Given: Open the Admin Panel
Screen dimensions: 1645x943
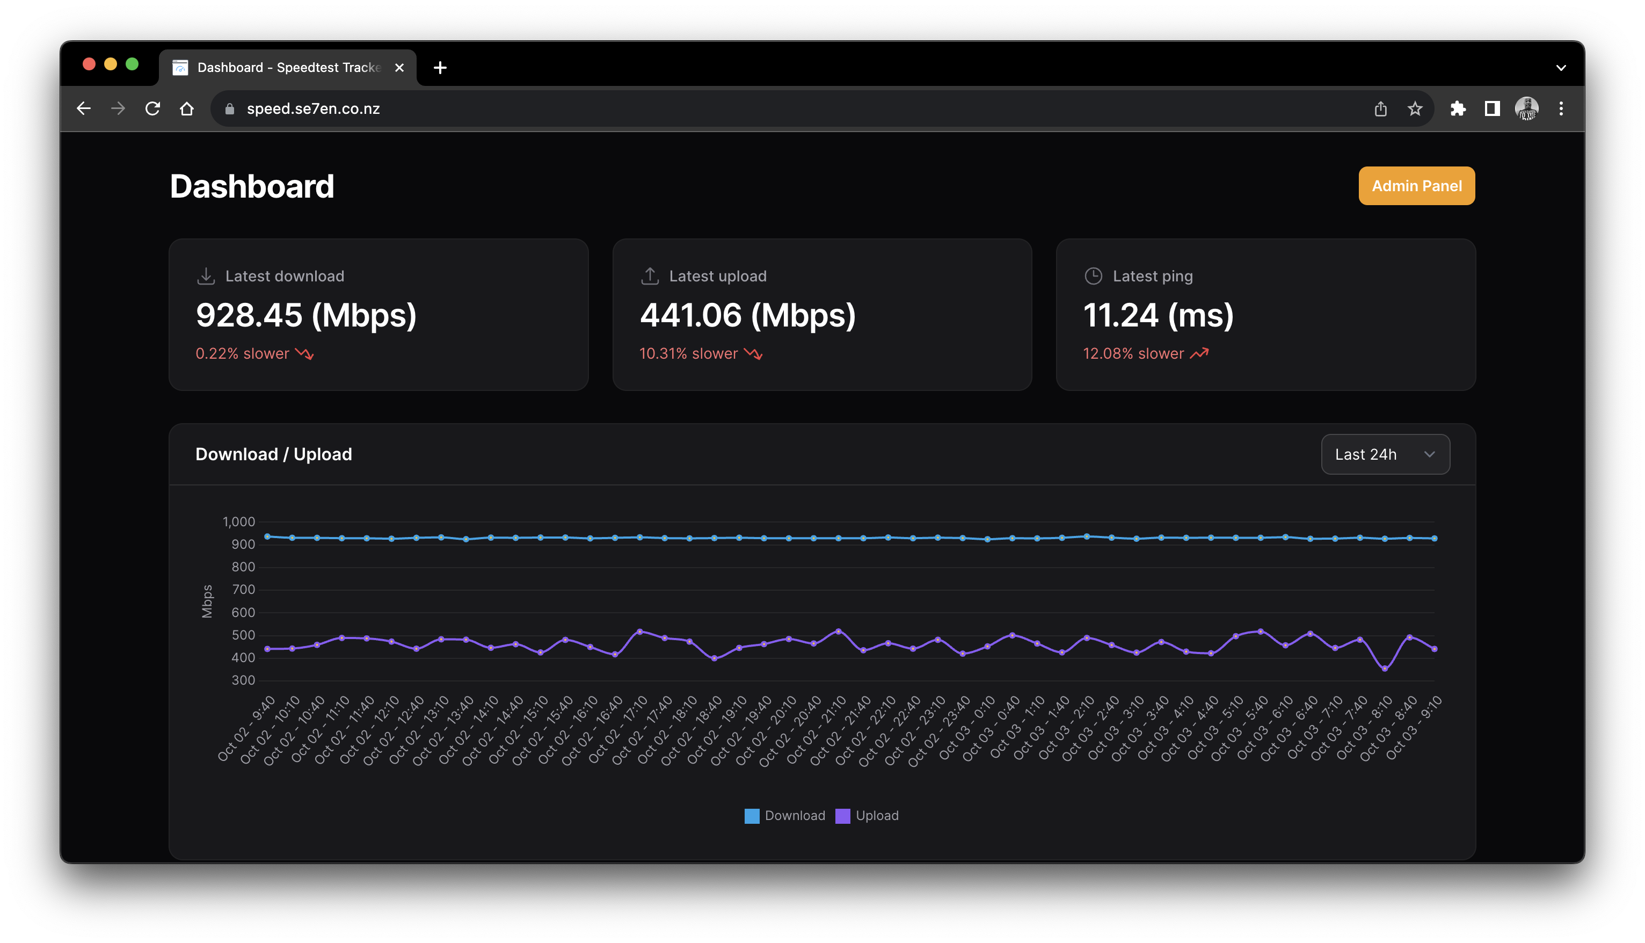Looking at the screenshot, I should tap(1416, 186).
